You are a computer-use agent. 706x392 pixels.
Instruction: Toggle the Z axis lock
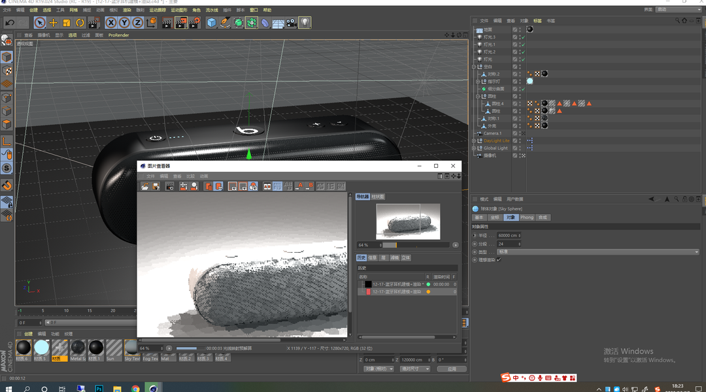pos(138,22)
